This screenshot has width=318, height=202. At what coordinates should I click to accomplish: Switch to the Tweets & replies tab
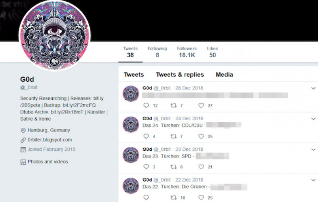tap(180, 75)
